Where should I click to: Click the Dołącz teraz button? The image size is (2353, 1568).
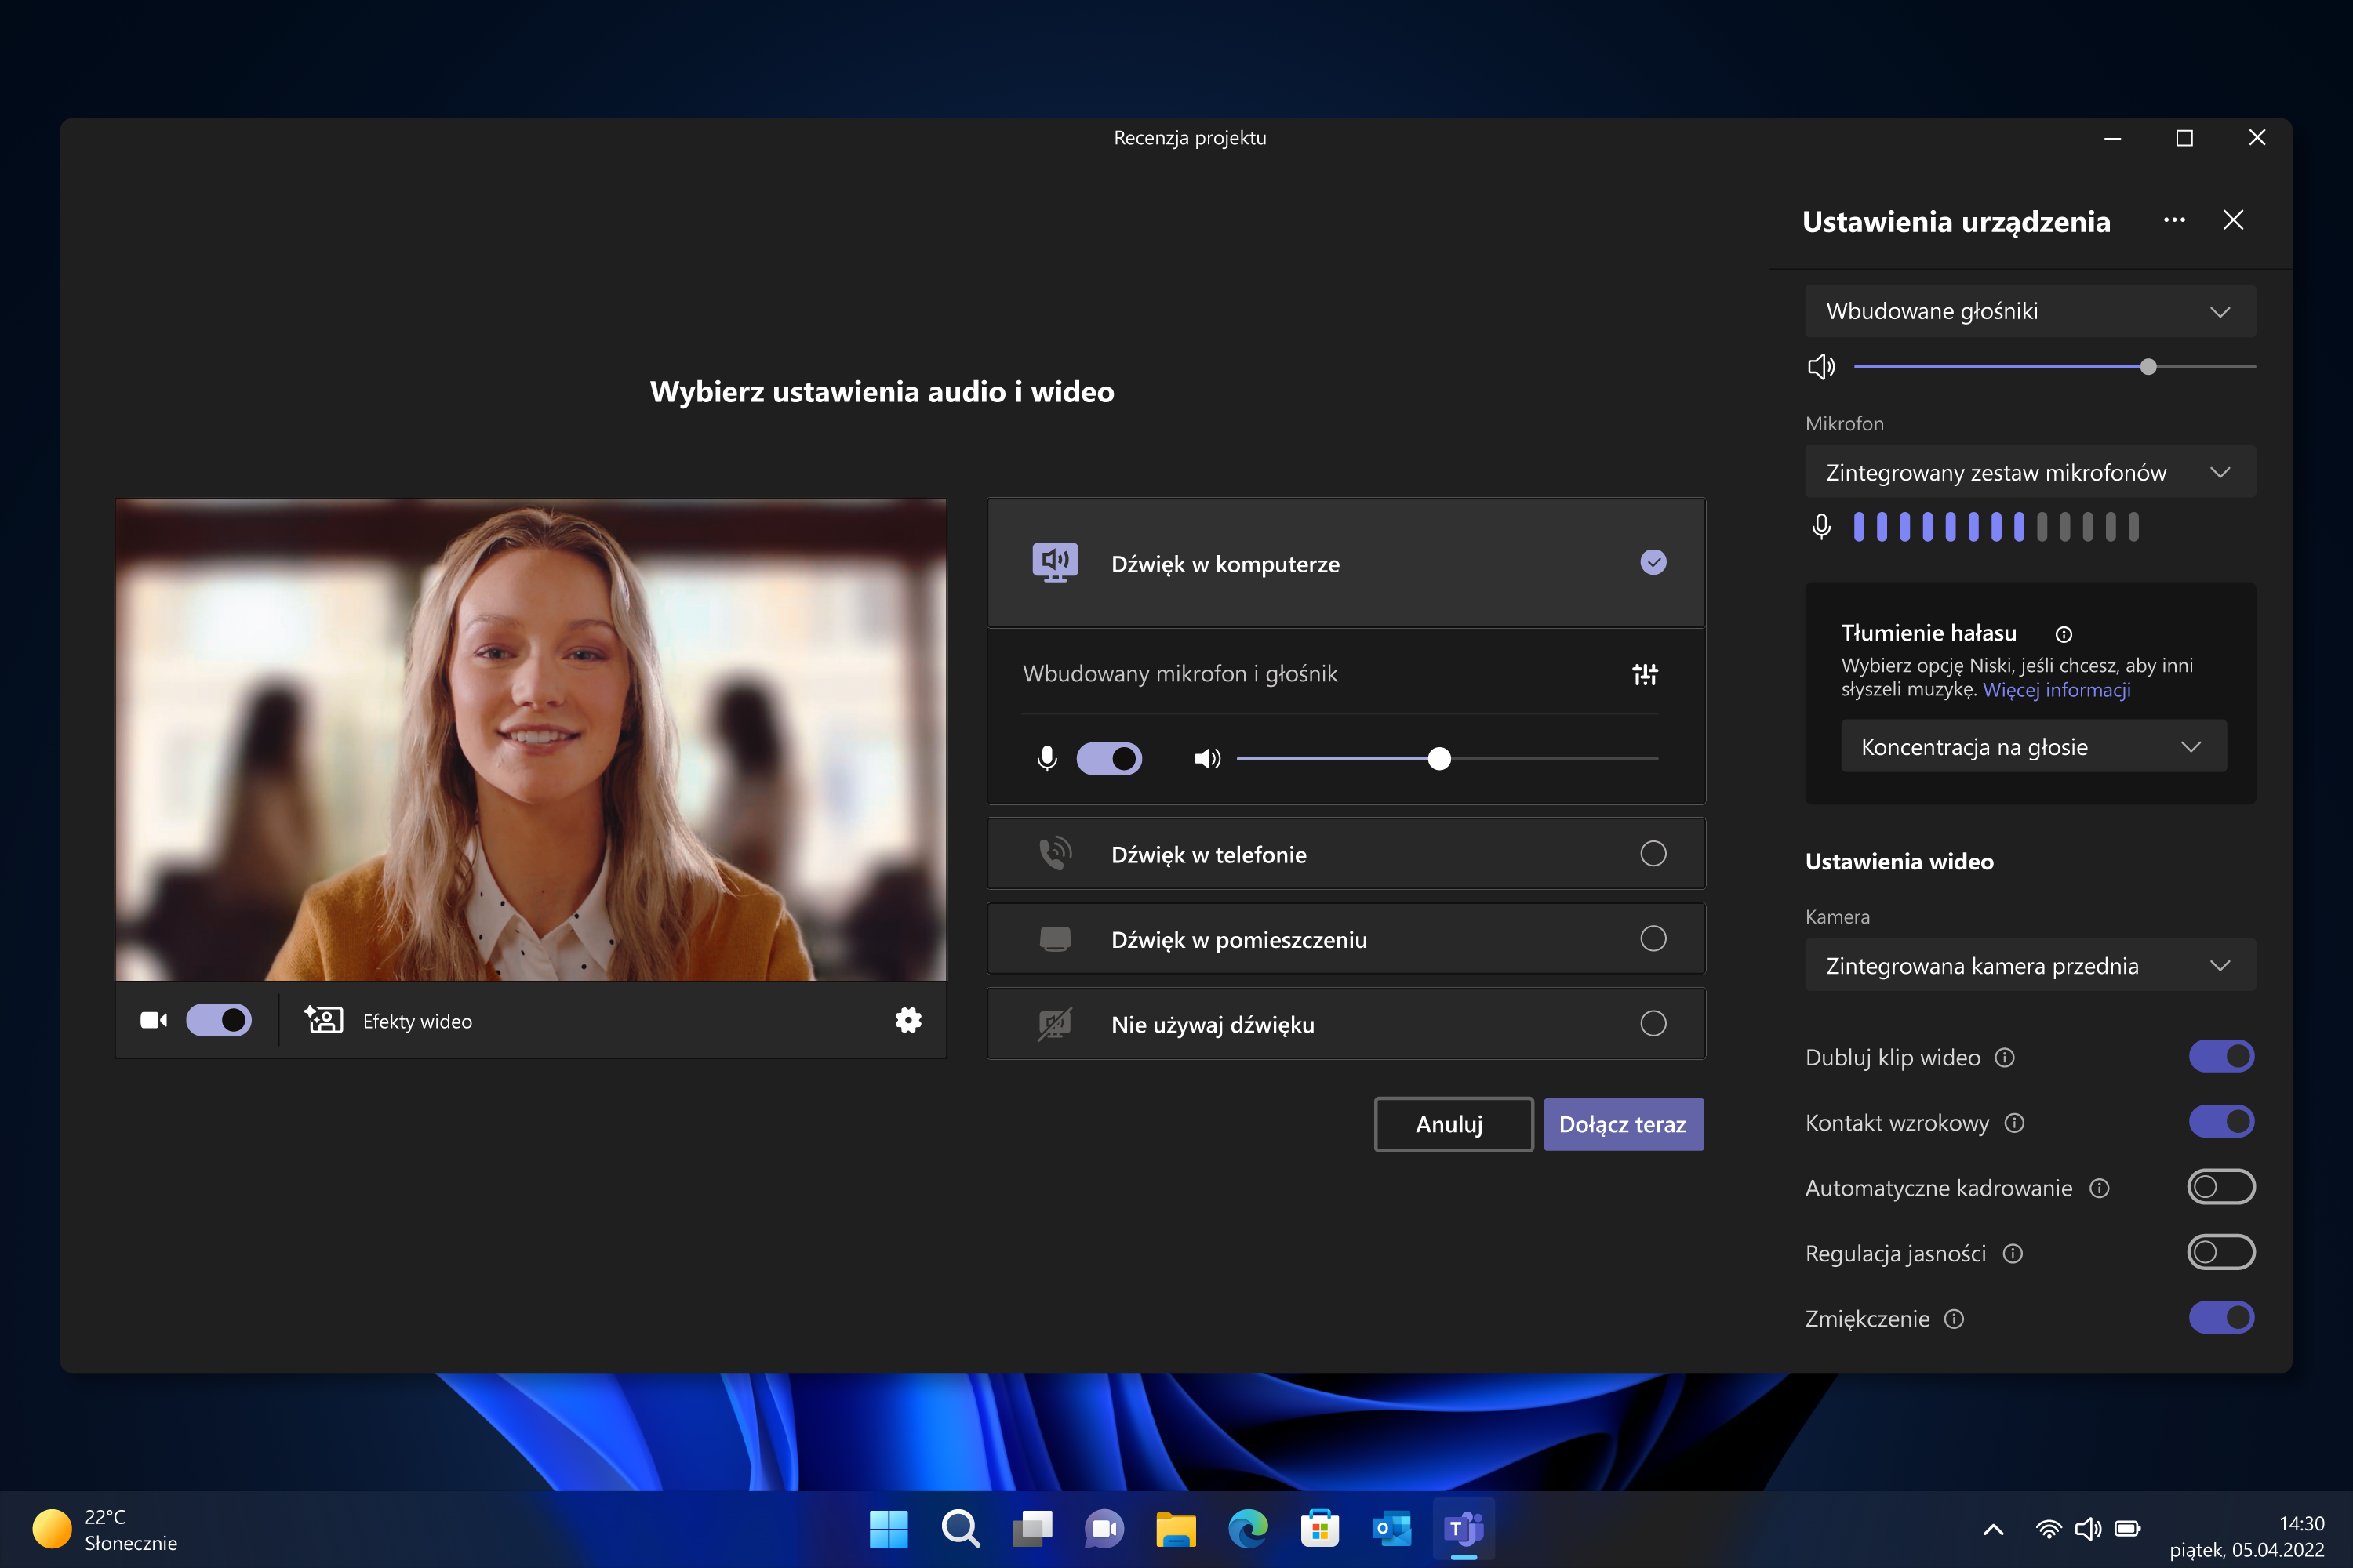point(1623,1124)
